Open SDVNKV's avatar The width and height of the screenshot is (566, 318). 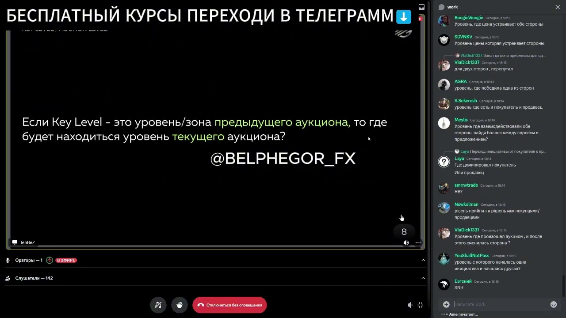point(444,40)
